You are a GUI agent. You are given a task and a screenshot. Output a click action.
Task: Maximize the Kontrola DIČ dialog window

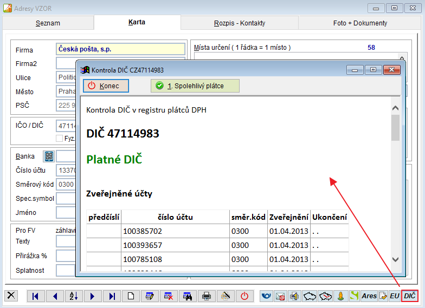click(373, 70)
